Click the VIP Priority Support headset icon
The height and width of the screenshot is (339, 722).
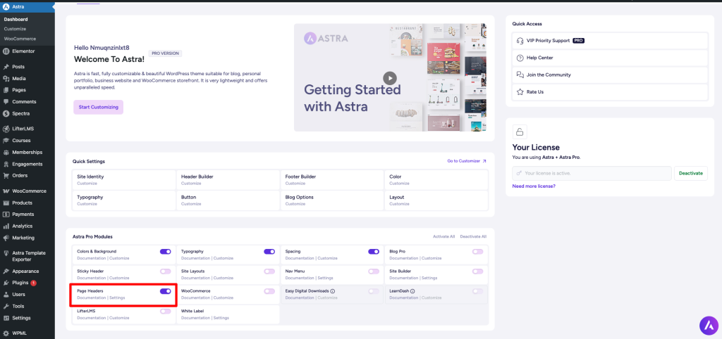tap(520, 41)
